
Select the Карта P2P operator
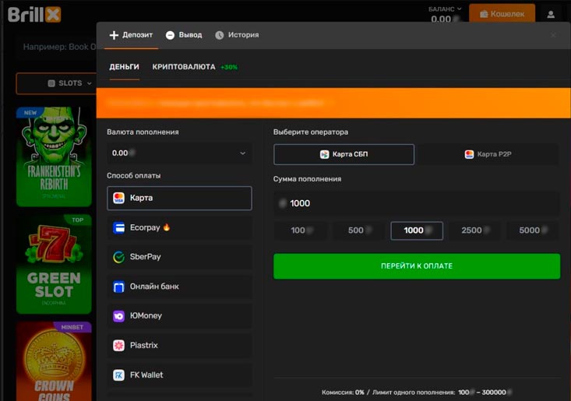tap(488, 154)
